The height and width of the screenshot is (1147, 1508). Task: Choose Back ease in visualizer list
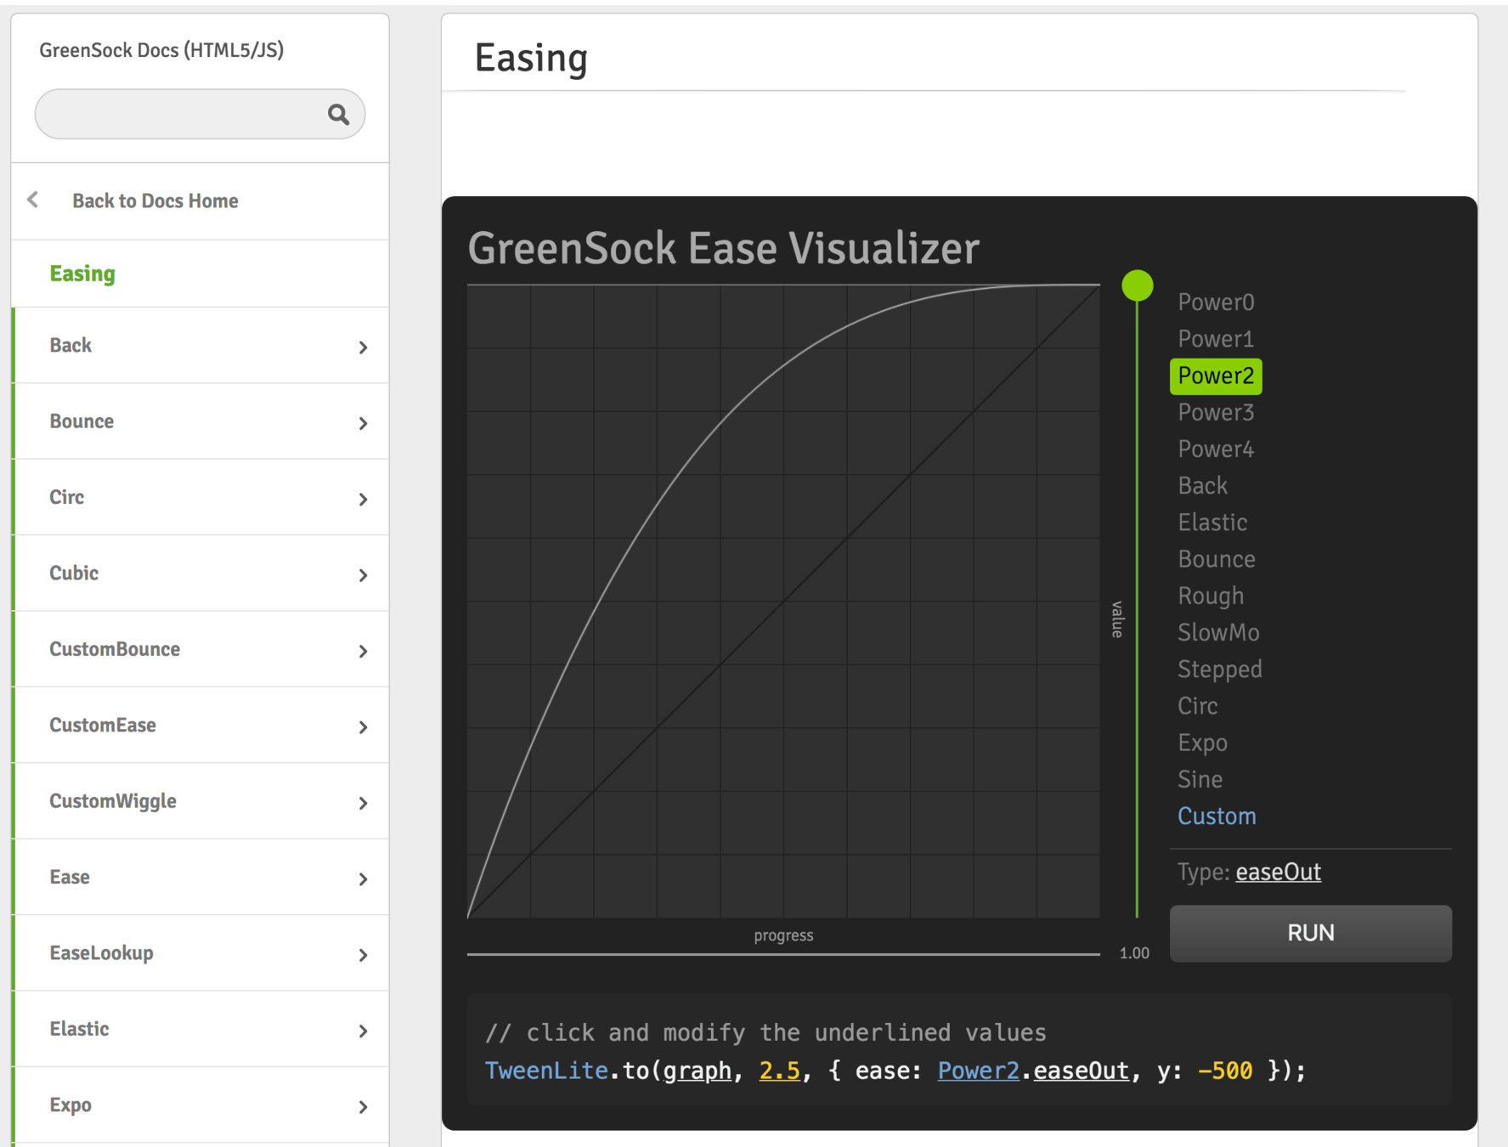click(1202, 485)
